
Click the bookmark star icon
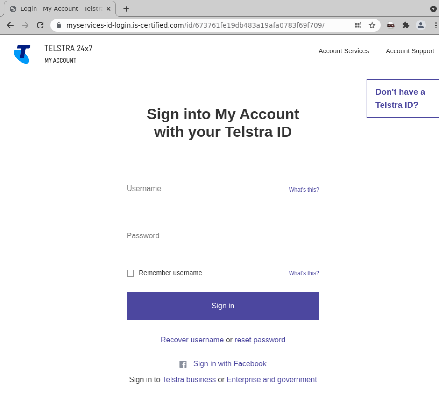click(x=372, y=25)
